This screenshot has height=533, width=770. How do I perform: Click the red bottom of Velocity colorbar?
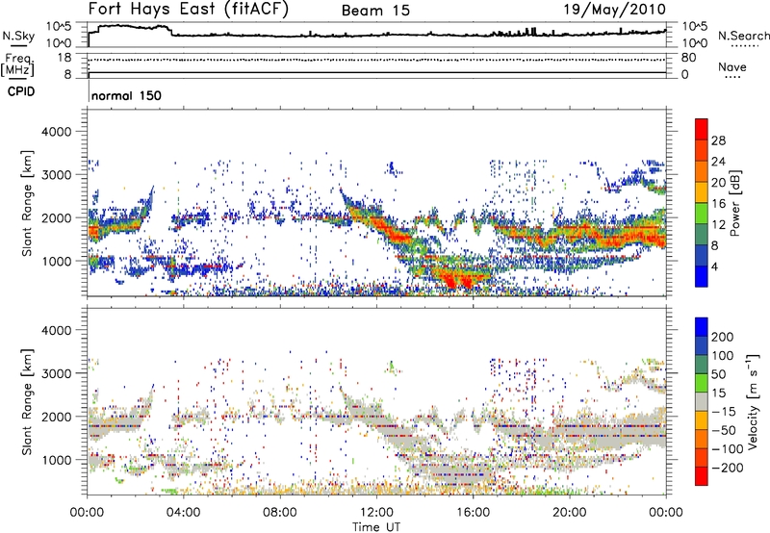[702, 476]
